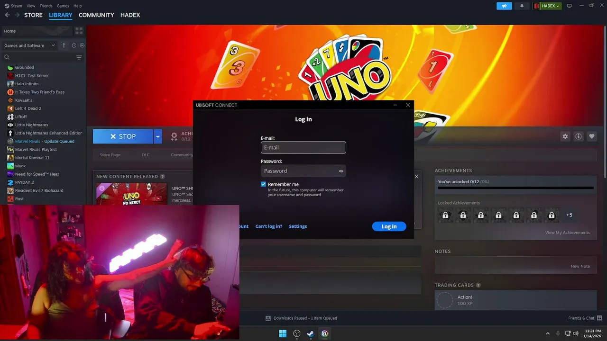The height and width of the screenshot is (341, 607).
Task: Open the Games menu
Action: coord(63,6)
